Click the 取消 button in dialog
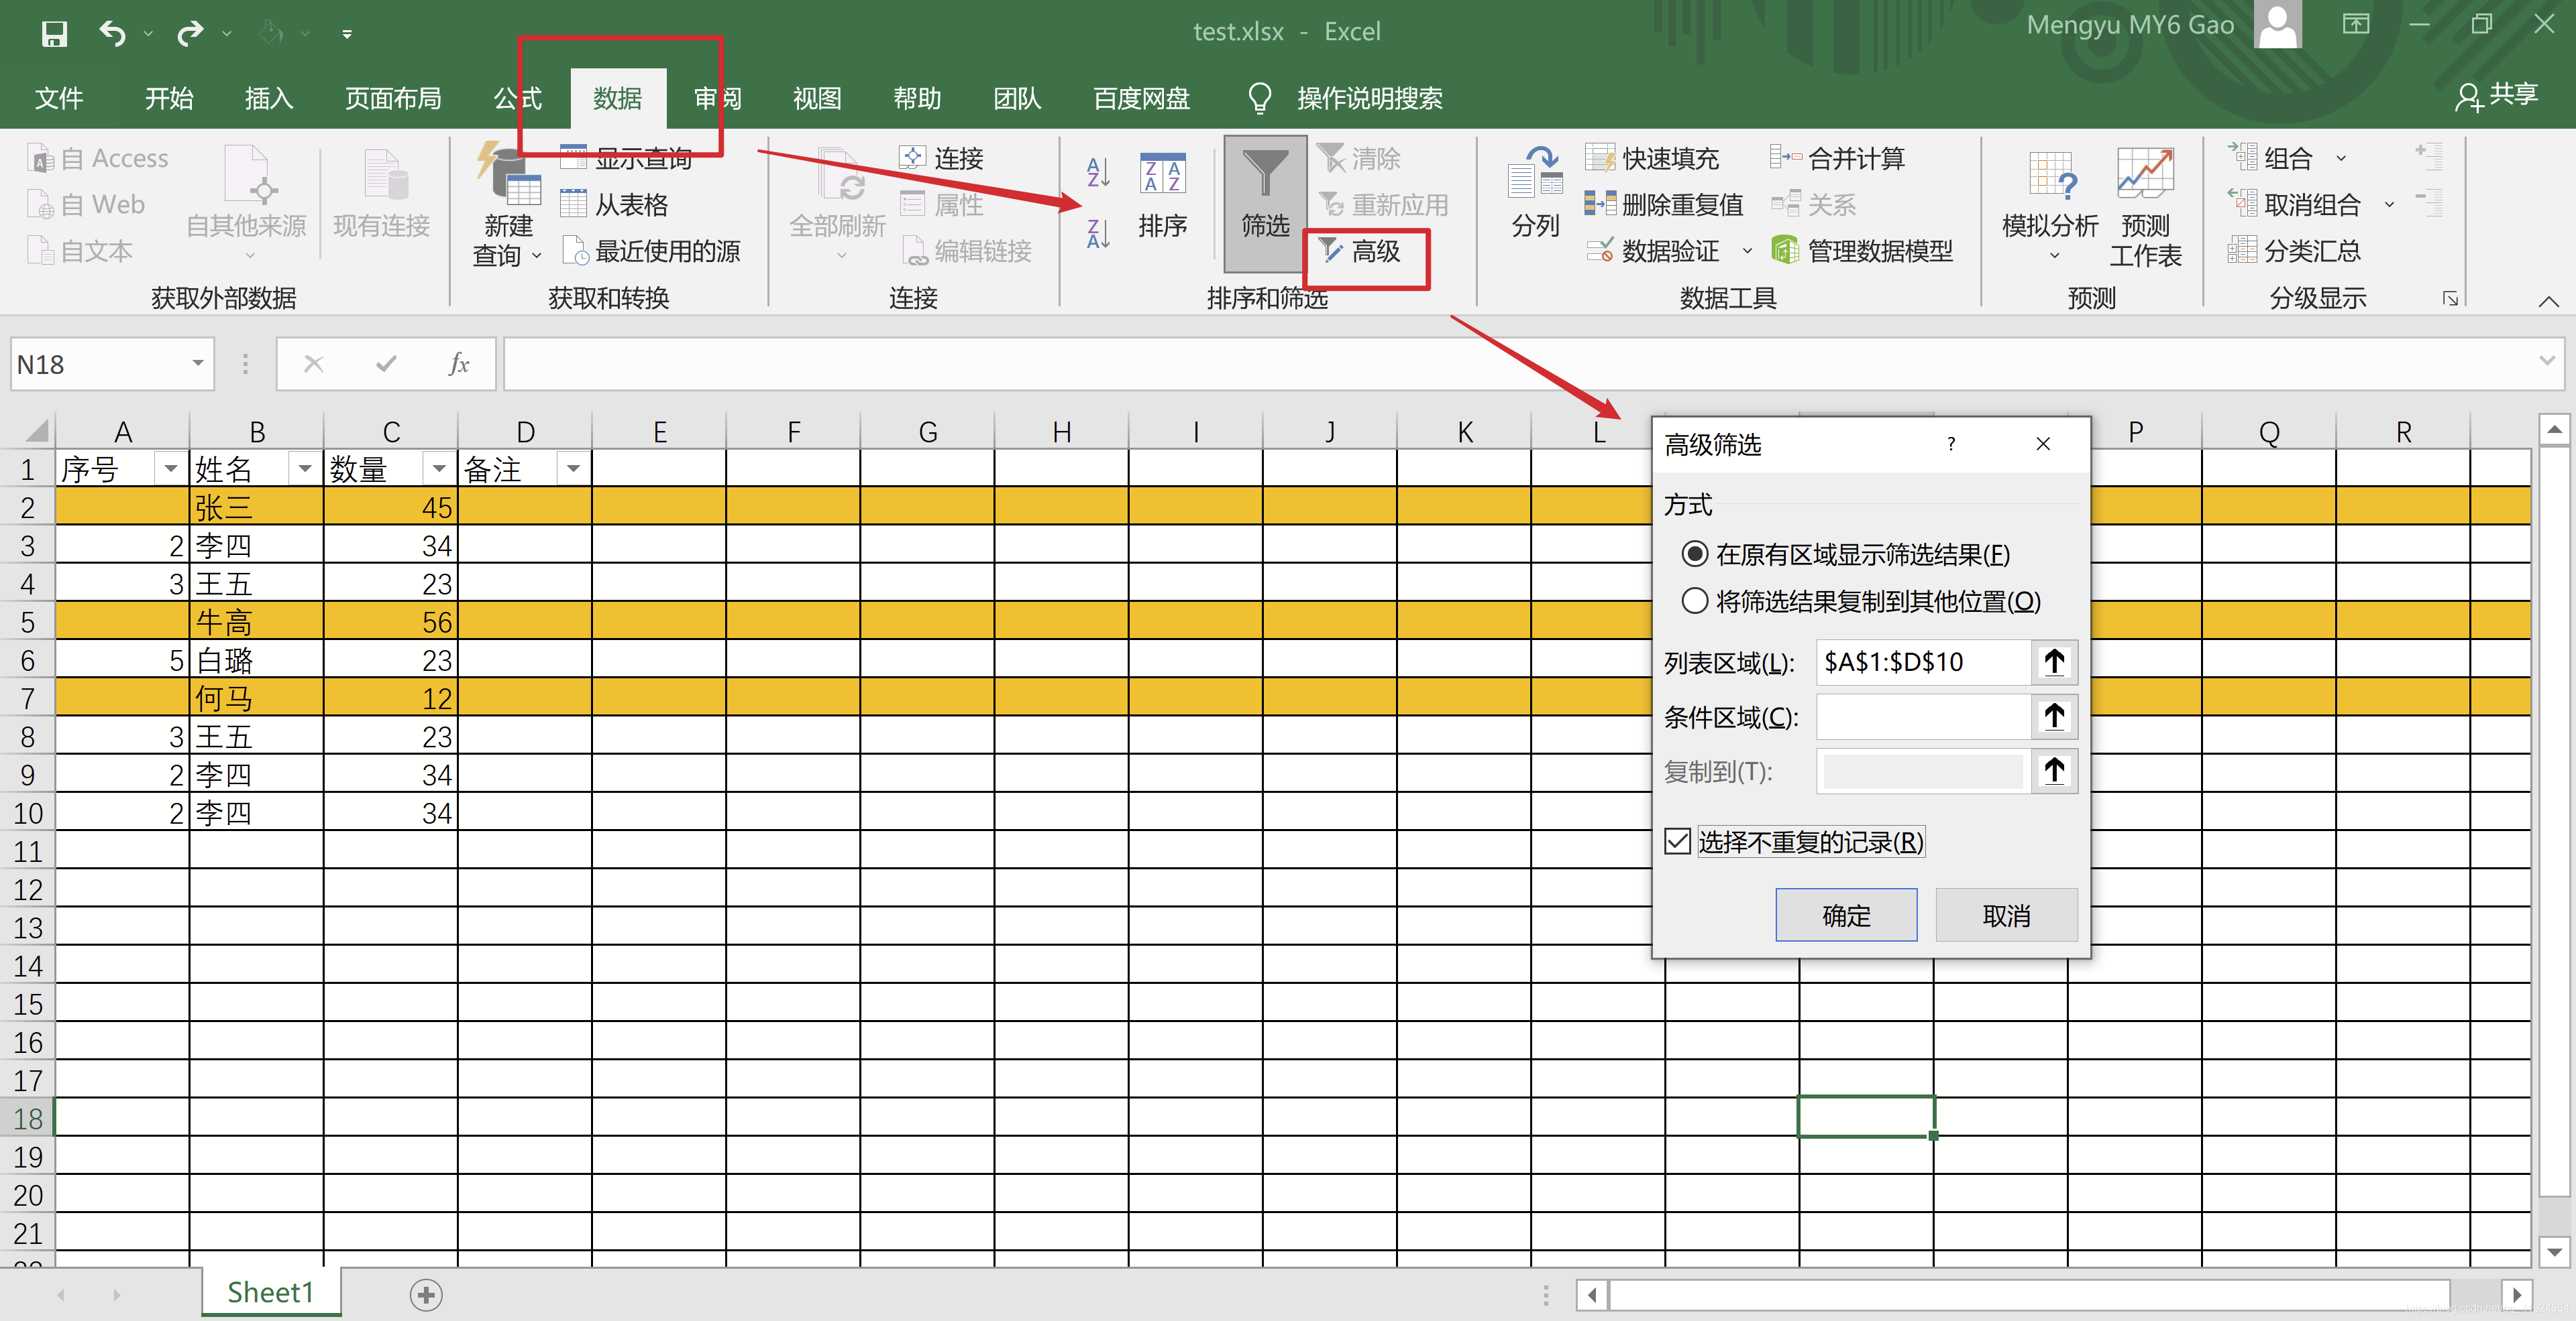 coord(2006,914)
